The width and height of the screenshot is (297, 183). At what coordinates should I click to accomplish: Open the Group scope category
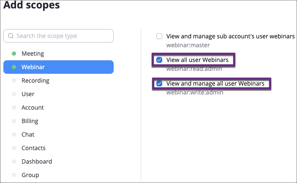click(59, 175)
